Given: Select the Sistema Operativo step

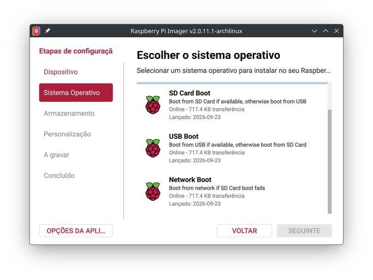Looking at the screenshot, I should click(x=76, y=93).
